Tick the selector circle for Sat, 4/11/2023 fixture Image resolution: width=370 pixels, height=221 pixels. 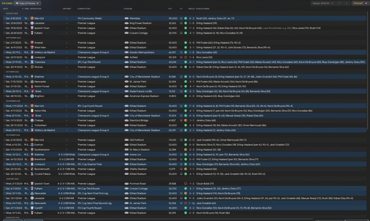coord(4,111)
